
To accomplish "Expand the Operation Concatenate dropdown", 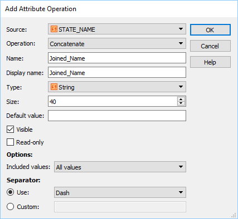I will pos(117,43).
